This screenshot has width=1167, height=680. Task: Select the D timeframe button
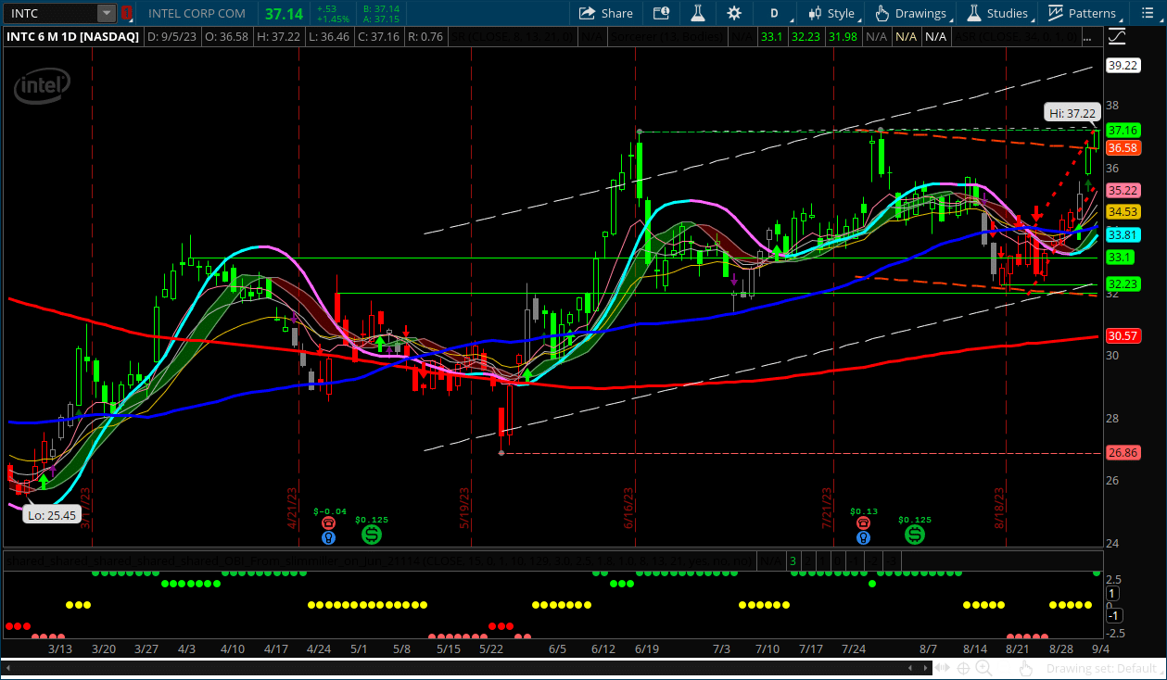coord(774,13)
